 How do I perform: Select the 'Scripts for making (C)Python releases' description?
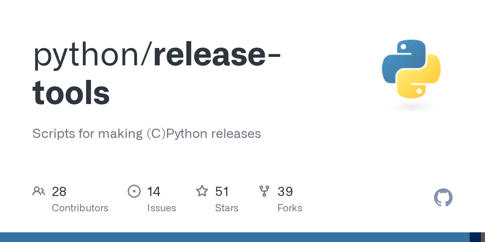click(147, 134)
